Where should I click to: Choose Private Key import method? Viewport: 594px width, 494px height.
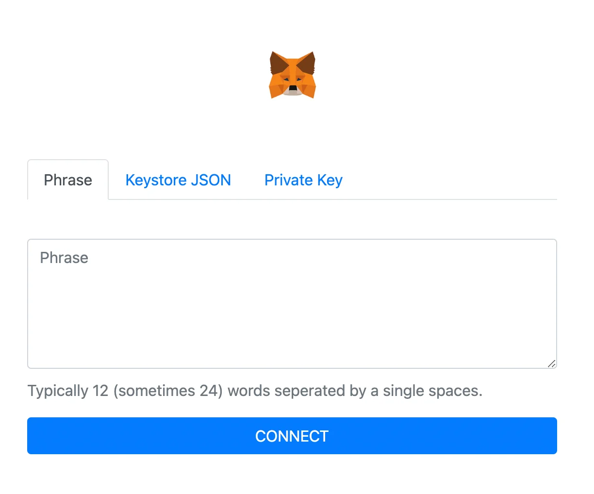(x=303, y=180)
